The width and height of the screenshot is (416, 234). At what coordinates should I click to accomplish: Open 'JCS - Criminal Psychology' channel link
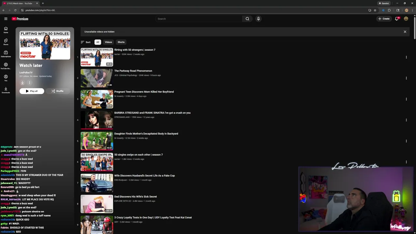tap(126, 75)
